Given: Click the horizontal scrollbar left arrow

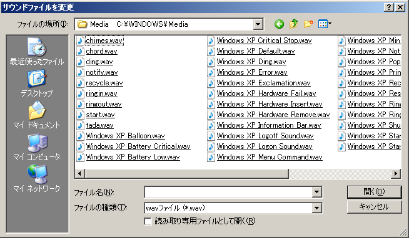Looking at the screenshot, I should 80,173.
